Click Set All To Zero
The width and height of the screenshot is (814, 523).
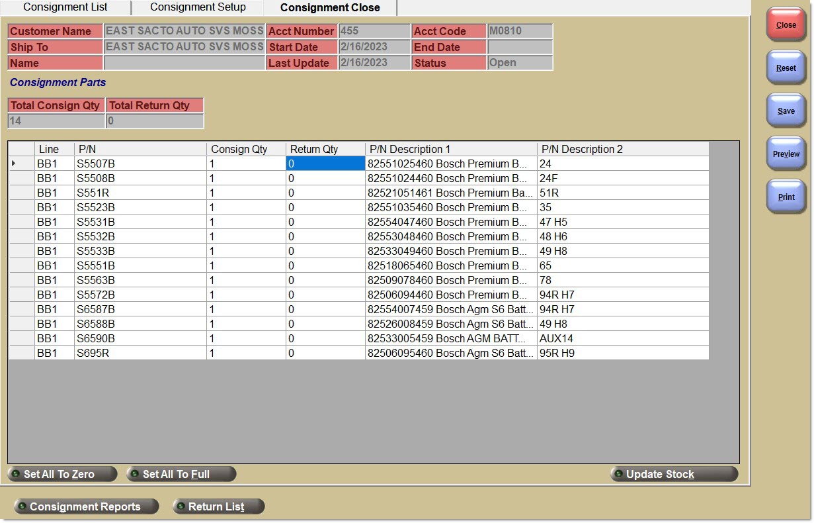coord(62,474)
